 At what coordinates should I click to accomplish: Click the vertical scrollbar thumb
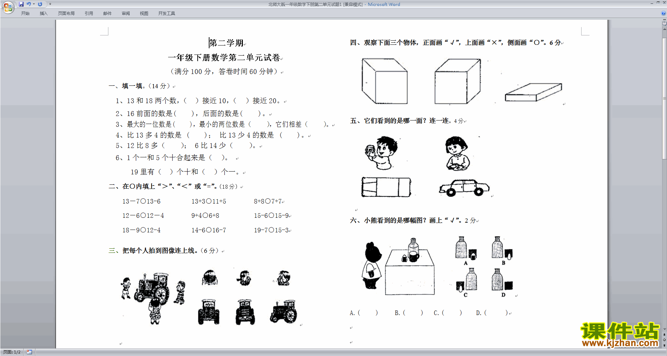(665, 98)
